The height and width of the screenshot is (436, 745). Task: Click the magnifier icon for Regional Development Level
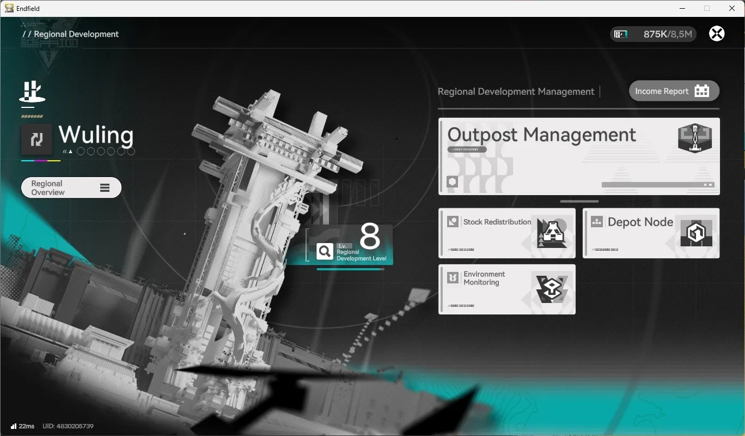point(325,251)
